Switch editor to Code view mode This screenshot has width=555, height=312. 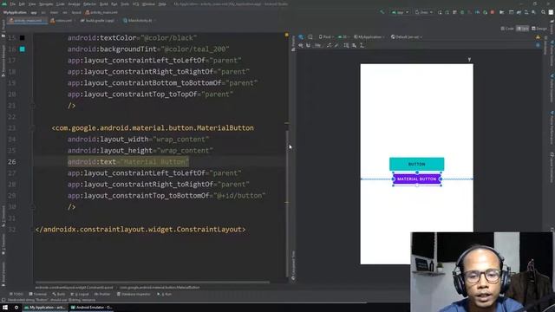pos(507,29)
